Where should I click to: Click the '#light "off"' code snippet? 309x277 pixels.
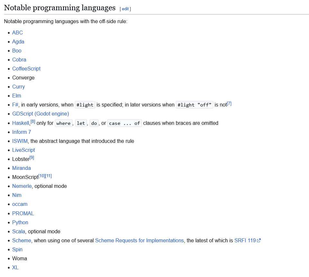pos(195,105)
